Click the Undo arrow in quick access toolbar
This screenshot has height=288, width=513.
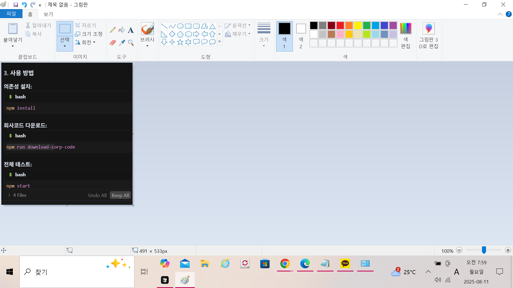click(x=24, y=5)
